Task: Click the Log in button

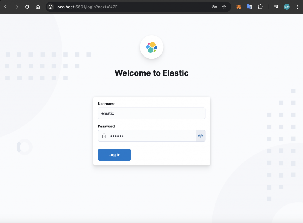Action: (115, 155)
